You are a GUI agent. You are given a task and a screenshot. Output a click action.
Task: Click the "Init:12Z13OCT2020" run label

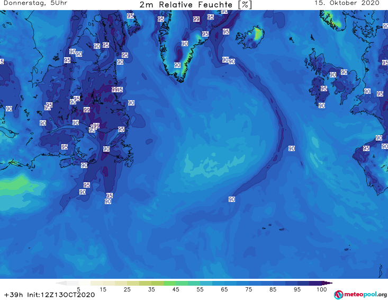point(61,295)
